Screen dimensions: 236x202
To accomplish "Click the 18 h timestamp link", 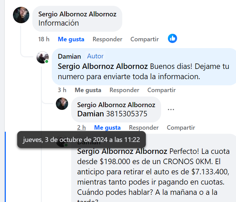I will click(x=44, y=39).
